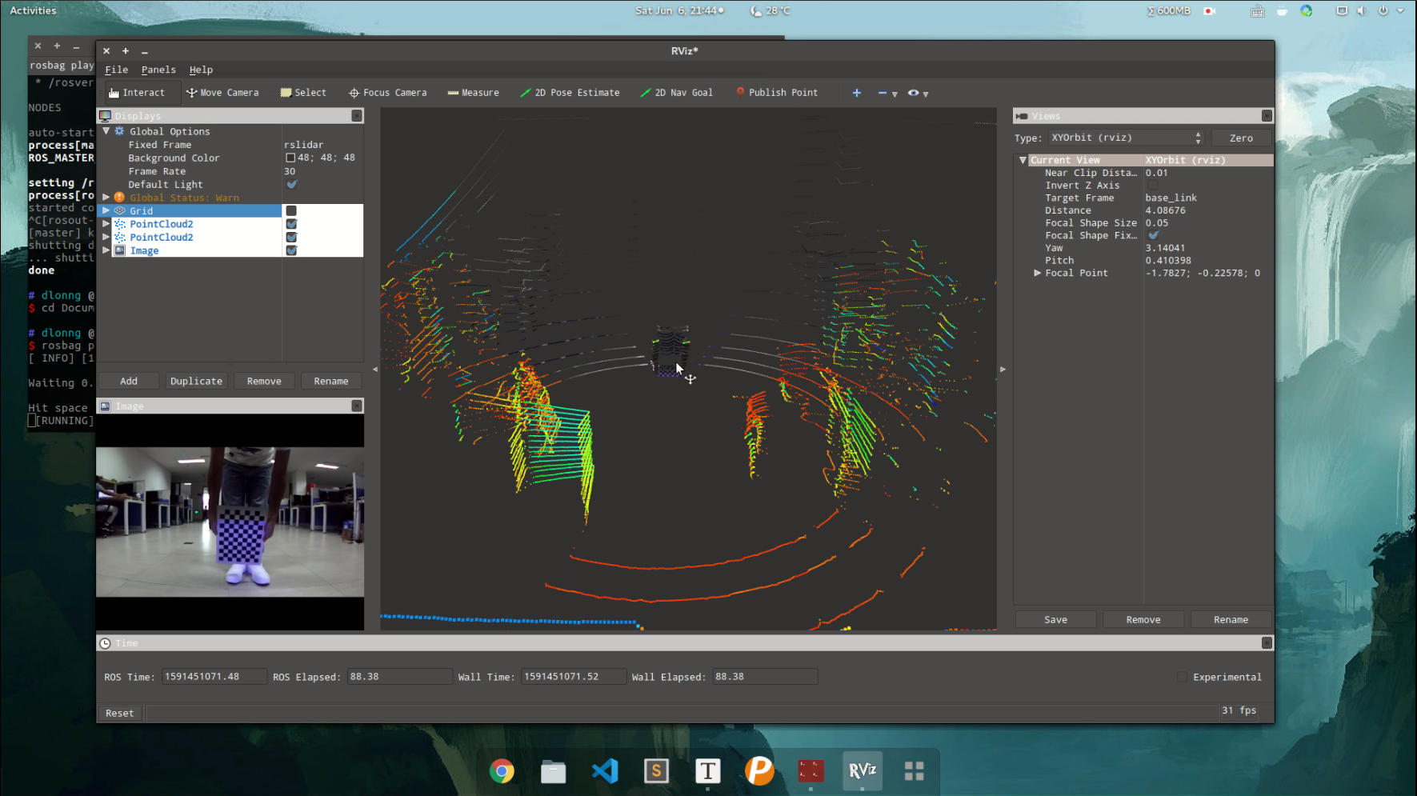Expand the Global Status: Warn item
Image resolution: width=1417 pixels, height=796 pixels.
click(x=106, y=198)
